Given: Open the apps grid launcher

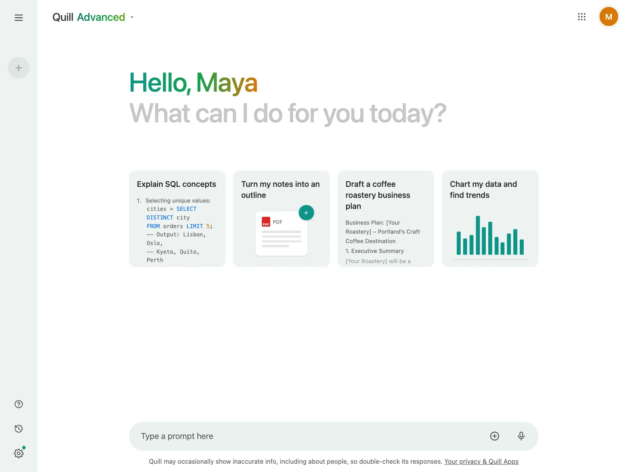Looking at the screenshot, I should [x=582, y=17].
